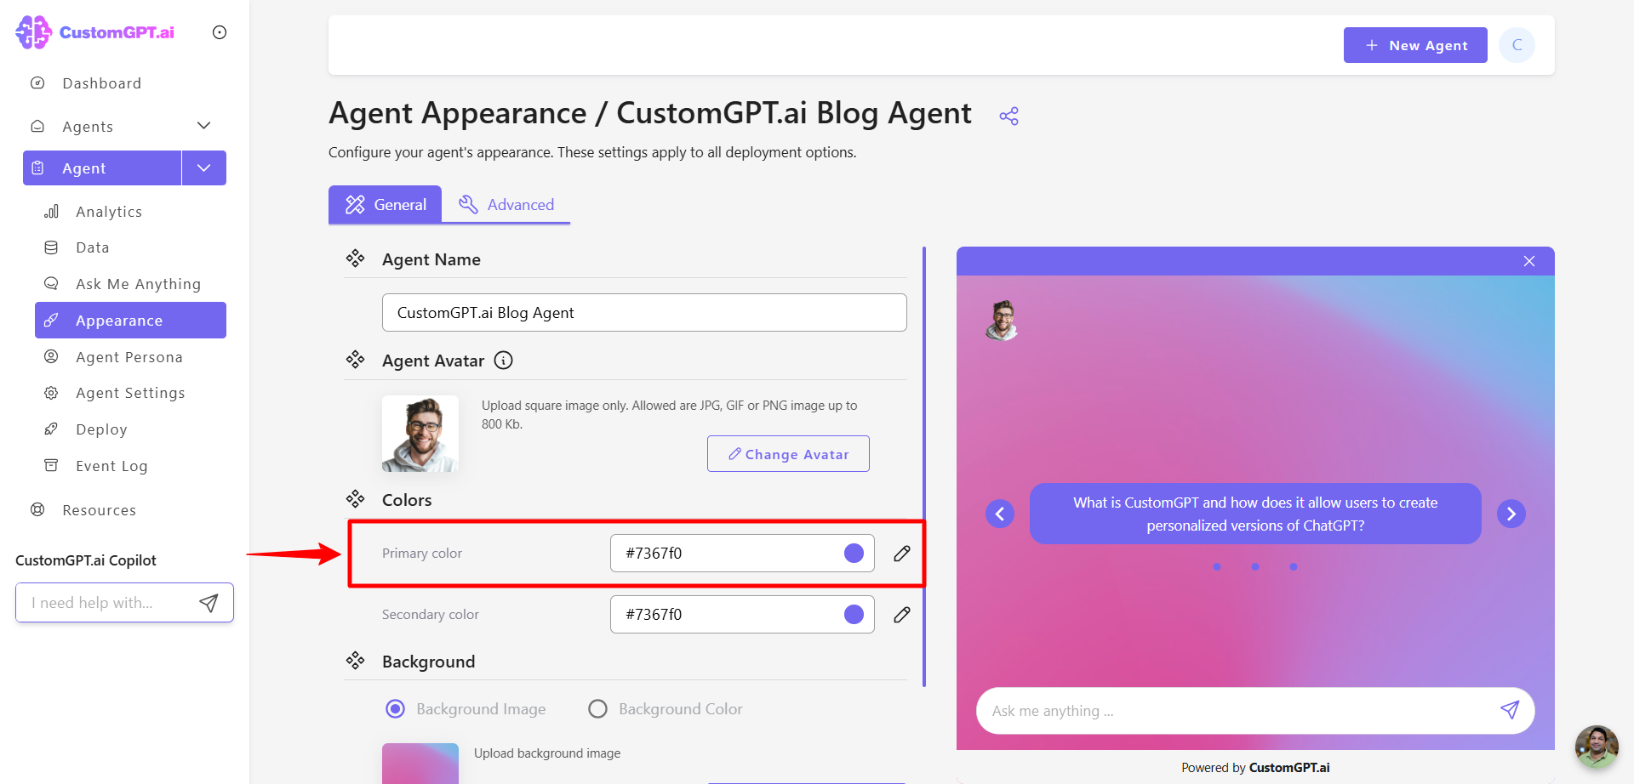The width and height of the screenshot is (1634, 784).
Task: Show next suggested question
Action: click(1511, 514)
